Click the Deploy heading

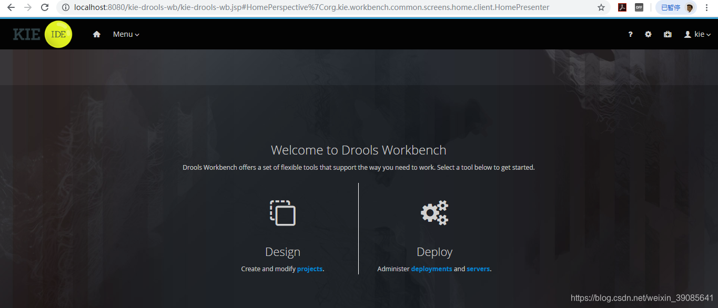pos(434,252)
